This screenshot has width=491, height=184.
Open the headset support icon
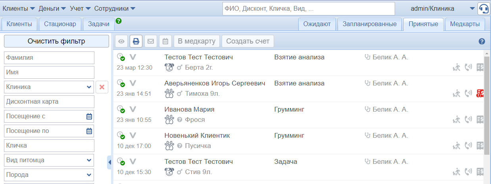click(483, 8)
